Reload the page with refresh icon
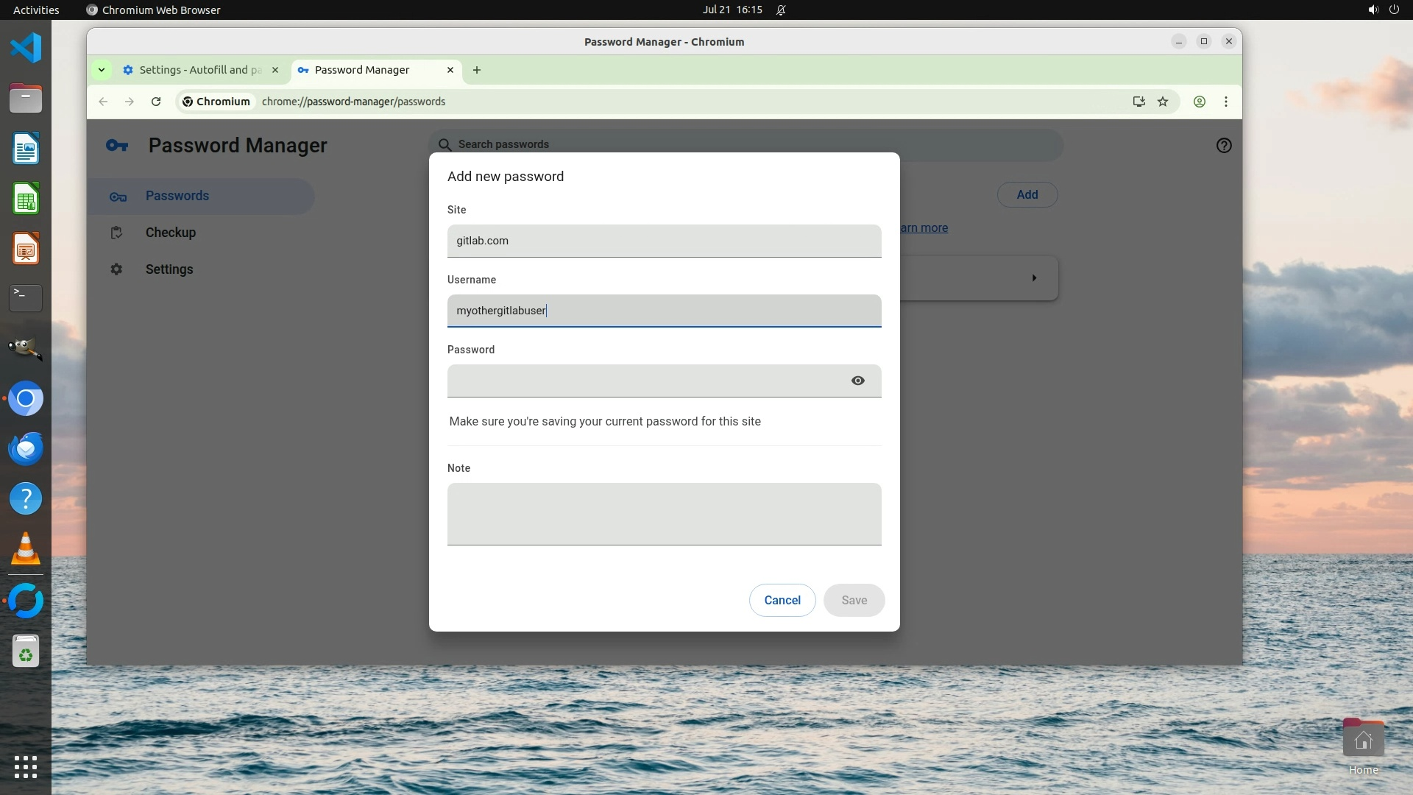Screen dimensions: 1413x795 pyautogui.click(x=156, y=102)
